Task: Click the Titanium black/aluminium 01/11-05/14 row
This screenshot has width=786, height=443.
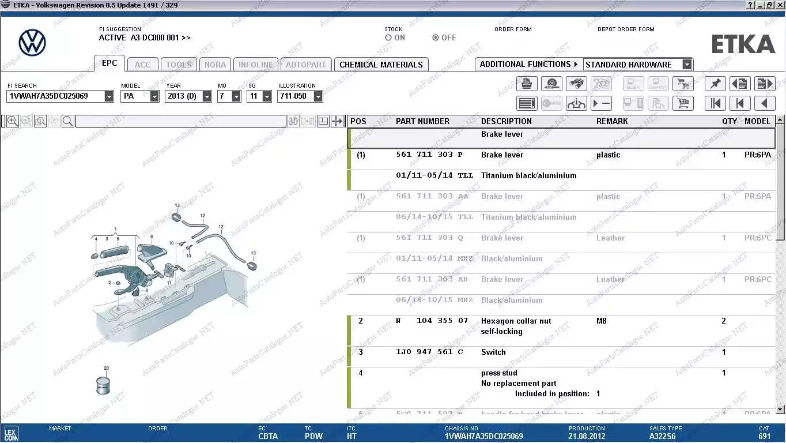Action: (561, 180)
